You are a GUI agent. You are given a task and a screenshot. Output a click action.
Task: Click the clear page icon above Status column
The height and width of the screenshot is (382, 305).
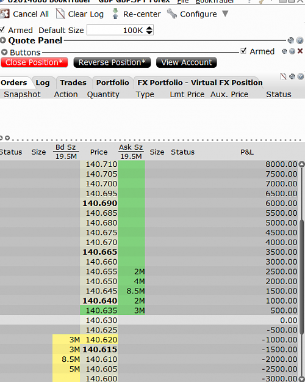click(283, 76)
